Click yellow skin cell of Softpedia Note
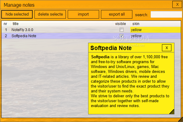This screenshot has height=122, width=183. point(156,36)
